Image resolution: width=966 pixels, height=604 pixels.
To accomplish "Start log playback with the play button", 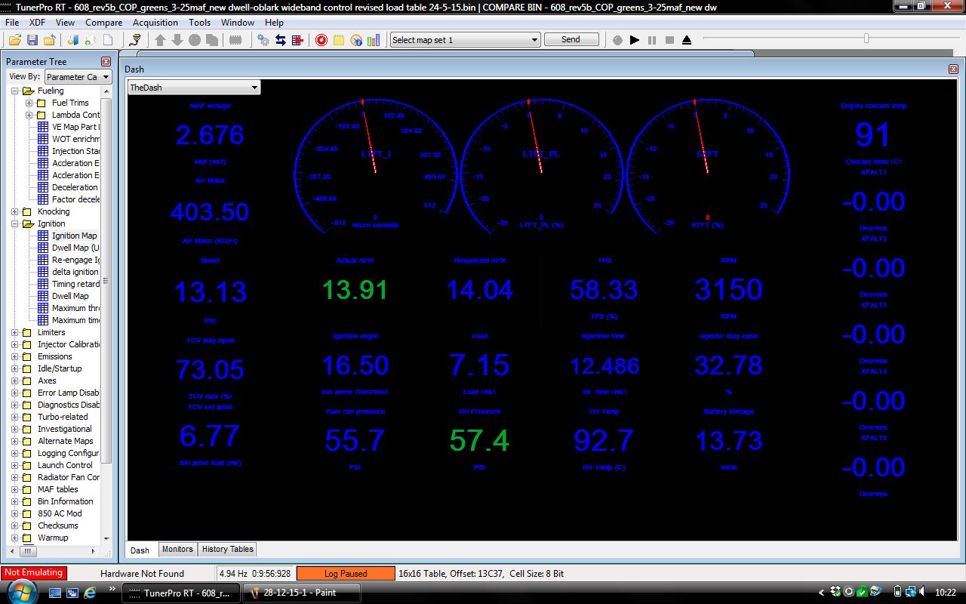I will pyautogui.click(x=635, y=40).
